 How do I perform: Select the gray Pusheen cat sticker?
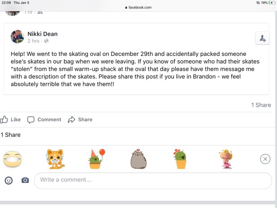(x=139, y=159)
